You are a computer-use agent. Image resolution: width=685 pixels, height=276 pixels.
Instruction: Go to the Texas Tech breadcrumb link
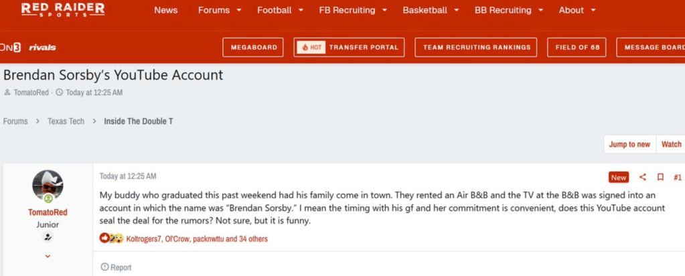pyautogui.click(x=66, y=121)
